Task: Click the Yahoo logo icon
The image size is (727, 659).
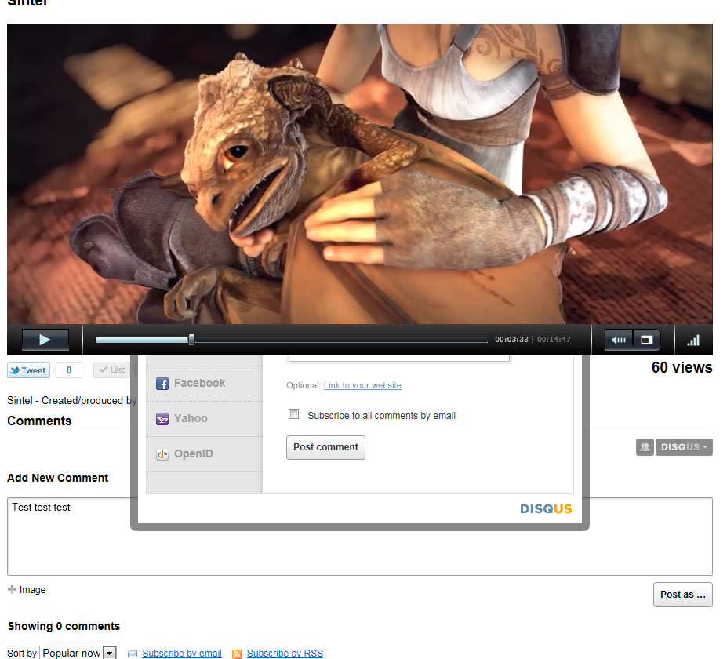Action: coord(162,419)
